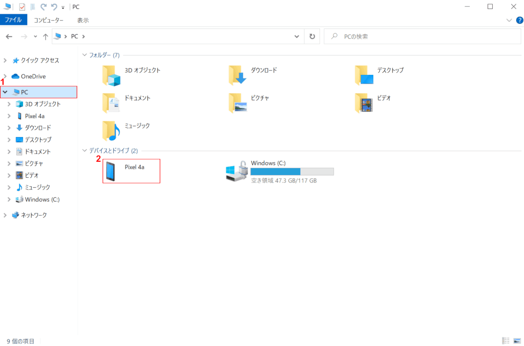524x346 pixels.
Task: Collapse the デバイスとドライブ (2) group header
Action: (85, 151)
